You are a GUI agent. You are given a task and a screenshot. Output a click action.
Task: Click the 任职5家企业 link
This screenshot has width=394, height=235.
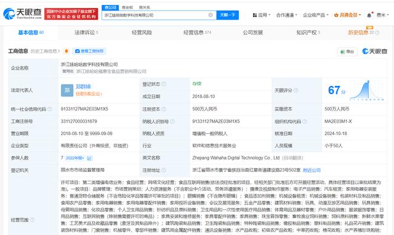pyautogui.click(x=89, y=94)
